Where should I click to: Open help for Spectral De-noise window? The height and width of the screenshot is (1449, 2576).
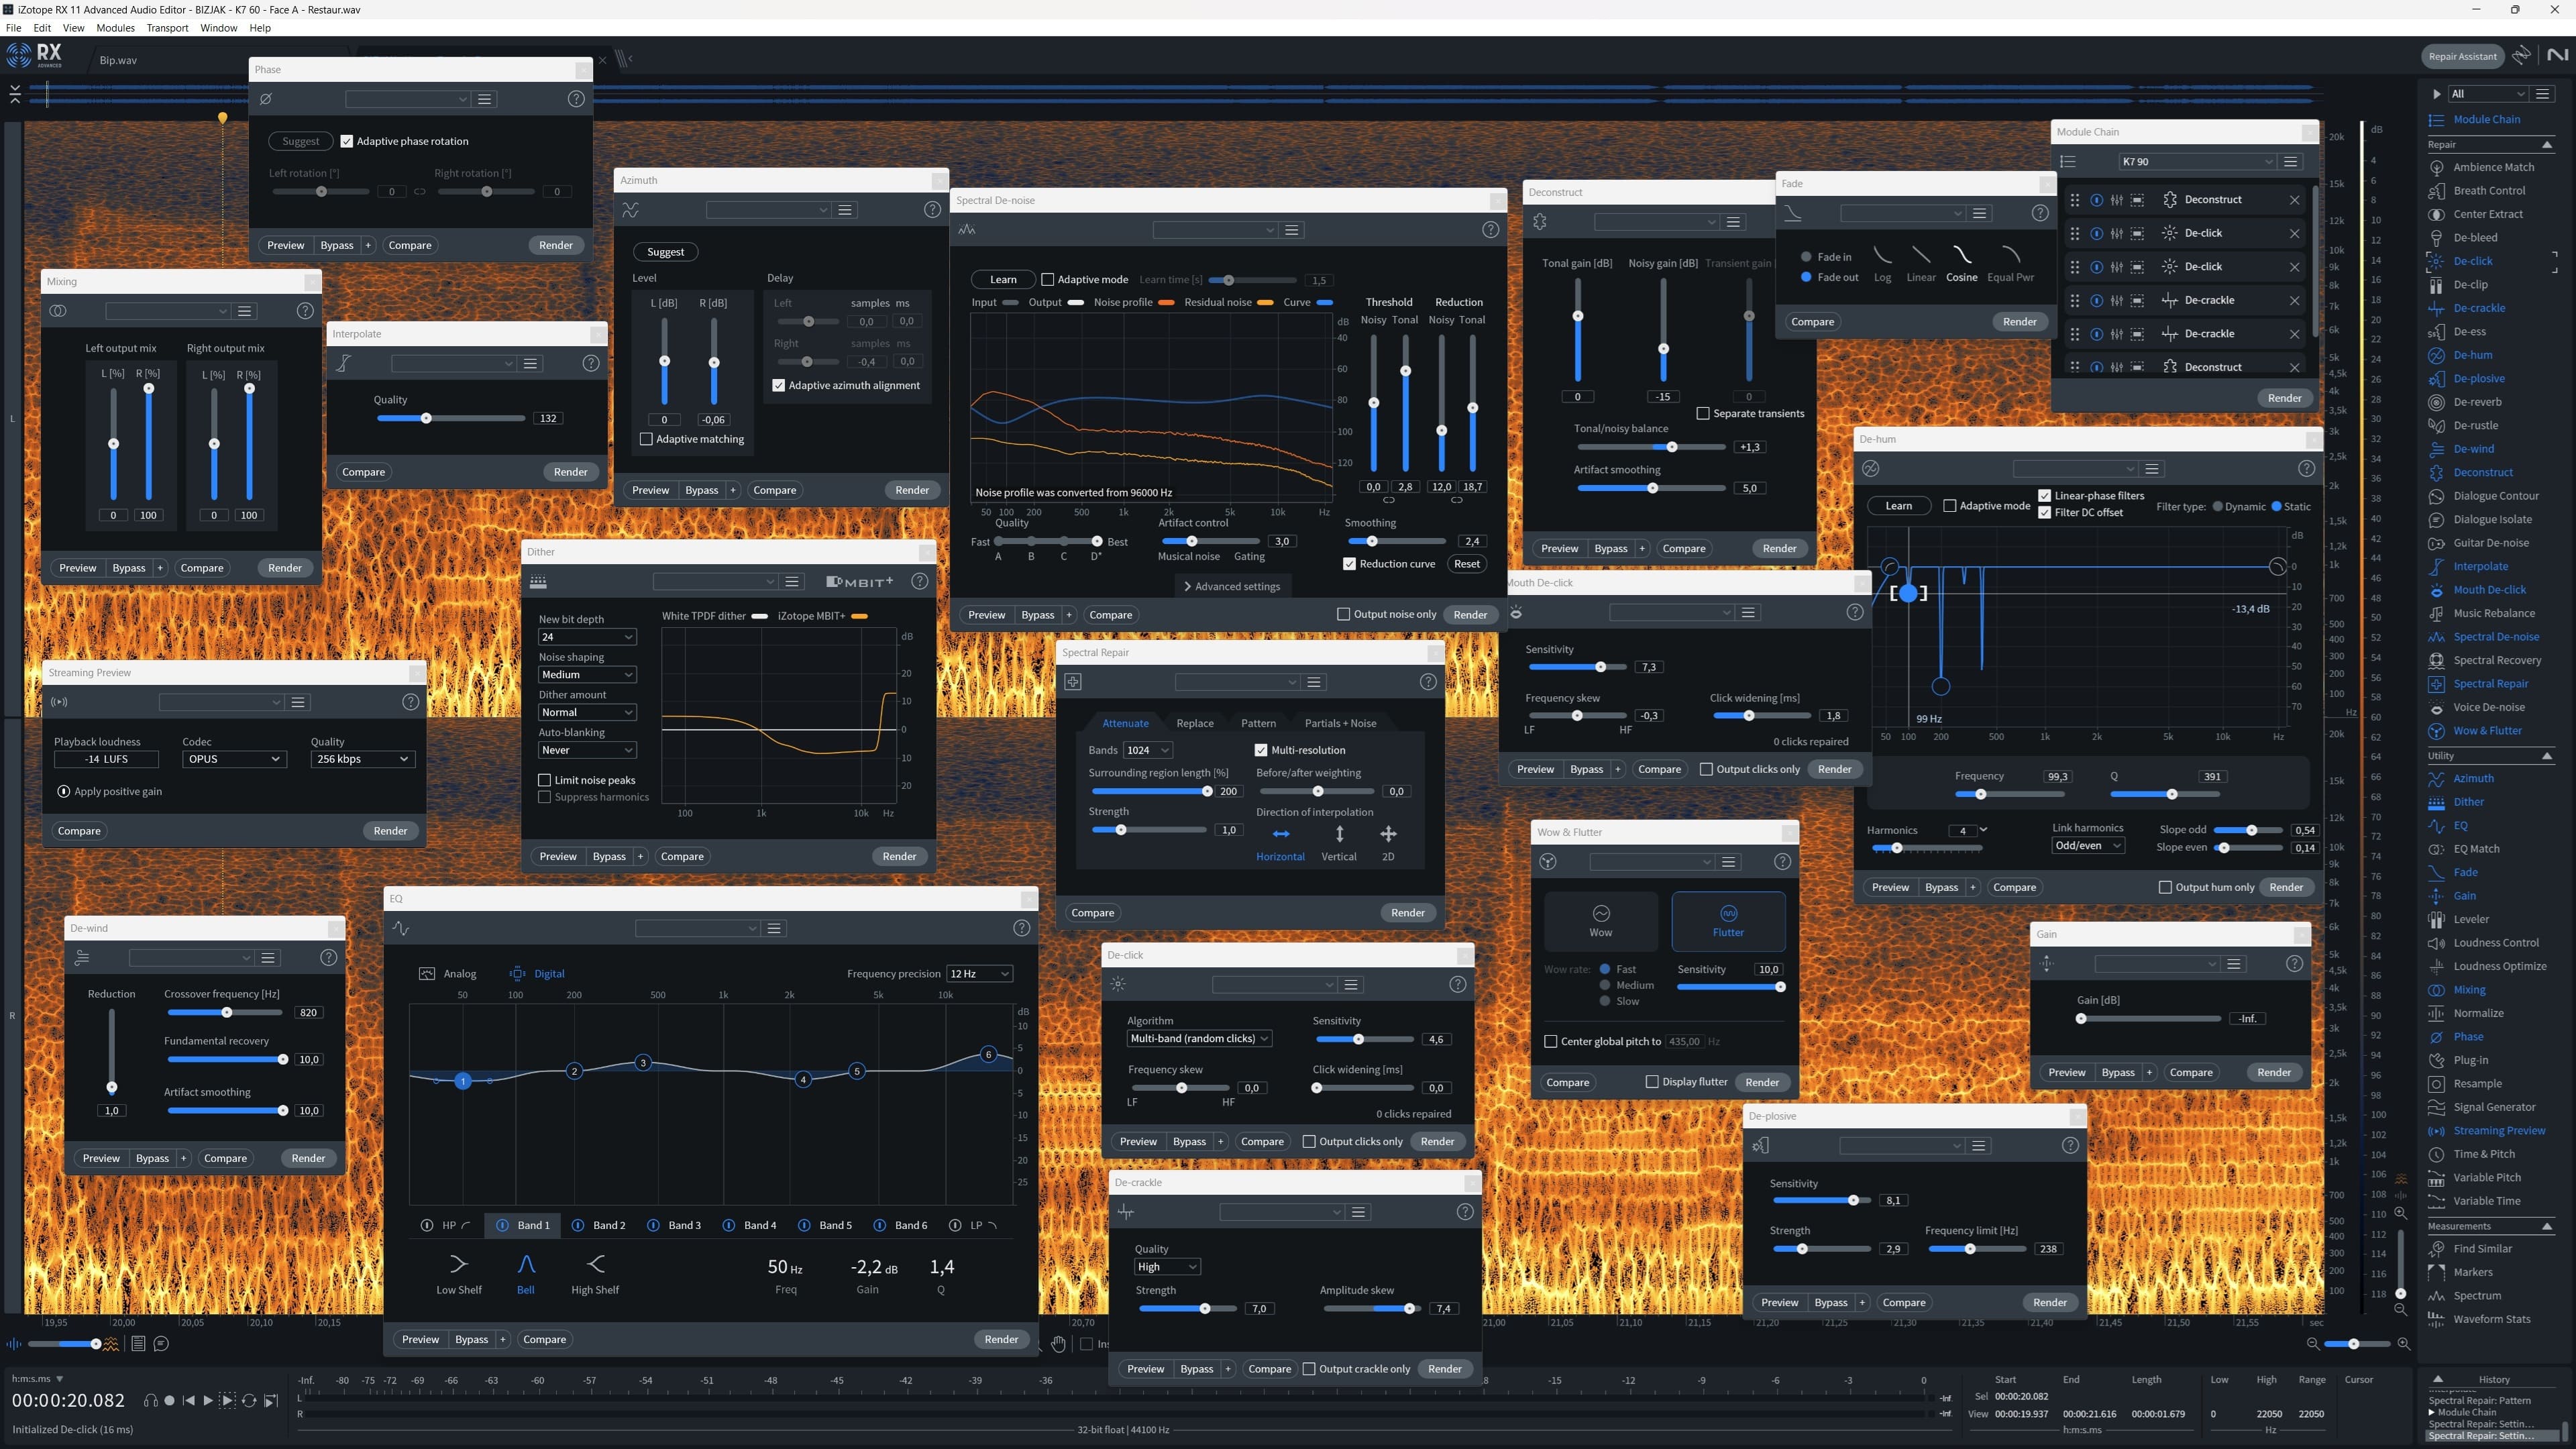coord(1490,230)
